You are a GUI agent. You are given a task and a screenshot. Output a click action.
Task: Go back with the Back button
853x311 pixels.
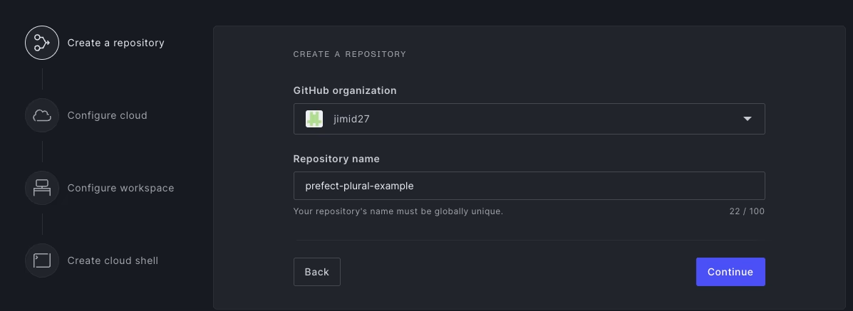[x=316, y=272]
